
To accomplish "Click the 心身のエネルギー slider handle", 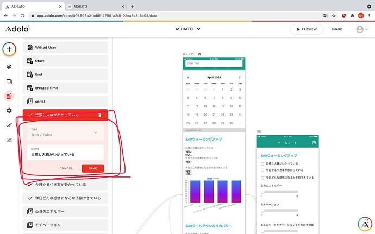I will point(262,192).
